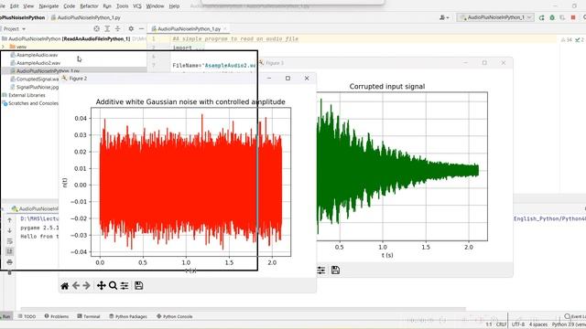Click the UTF-8 encoding in status bar
586x329 pixels.
518,324
